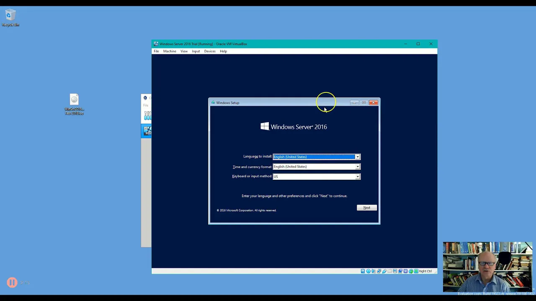Minimize the VirtualBox VM window
536x301 pixels.
pos(405,44)
